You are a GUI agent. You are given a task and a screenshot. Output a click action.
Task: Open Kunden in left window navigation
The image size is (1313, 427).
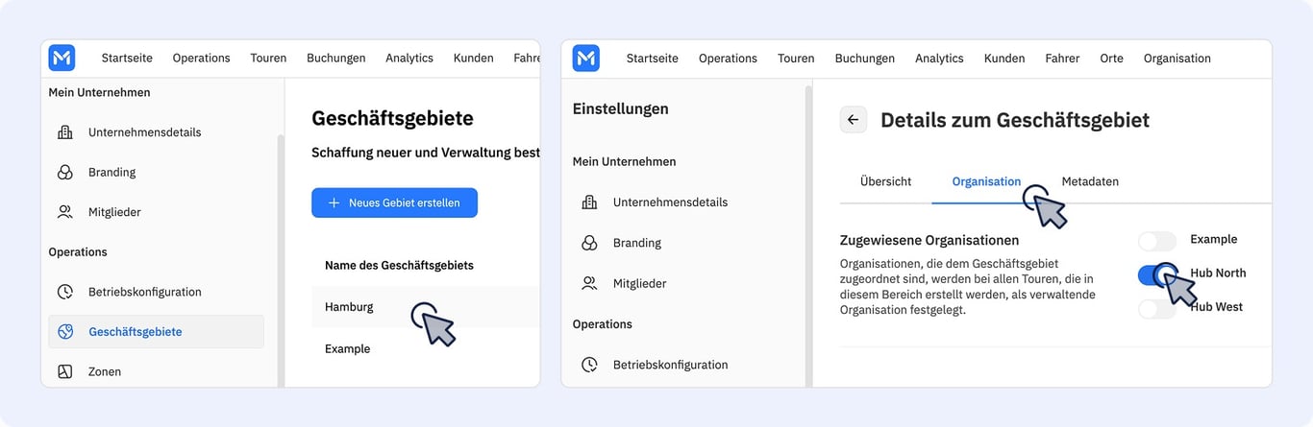point(474,58)
